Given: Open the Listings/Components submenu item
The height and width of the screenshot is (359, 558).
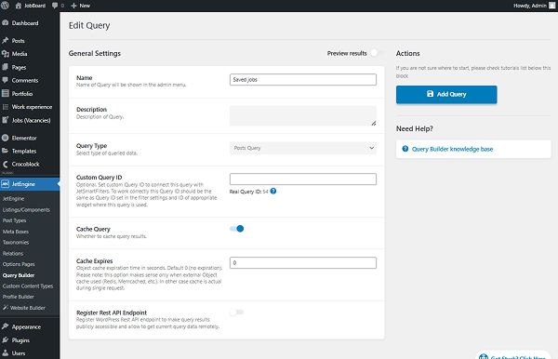Looking at the screenshot, I should (26, 209).
